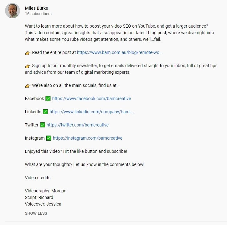Click the Instagram label text
The width and height of the screenshot is (227, 225).
pos(35,138)
